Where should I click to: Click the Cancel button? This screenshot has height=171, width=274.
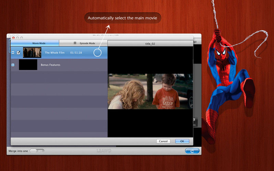click(x=163, y=141)
